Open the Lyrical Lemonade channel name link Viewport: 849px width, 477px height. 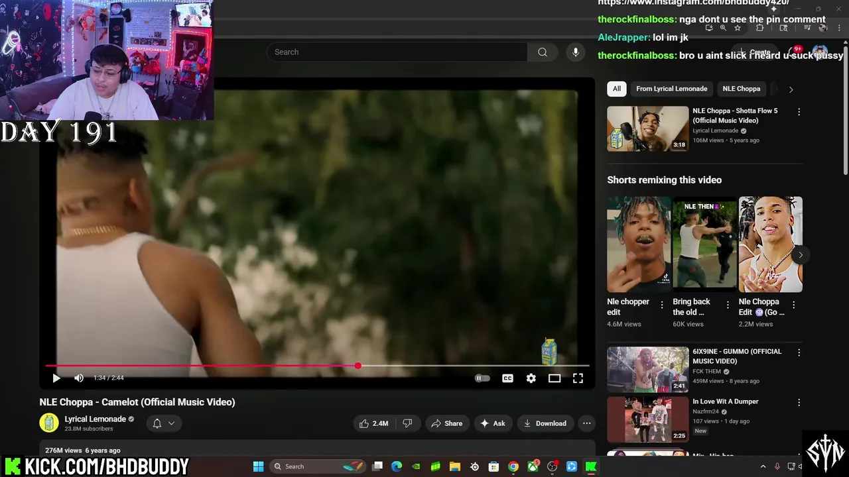click(x=95, y=419)
